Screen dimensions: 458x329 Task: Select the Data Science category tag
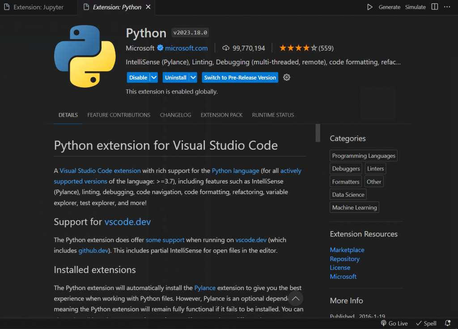click(x=348, y=194)
